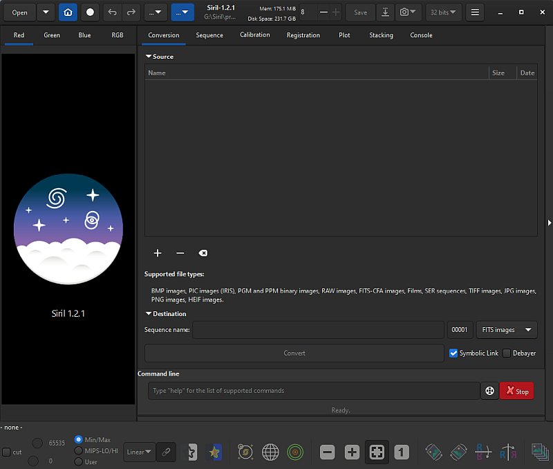553x469 pixels.
Task: Click the 00001 start index field
Action: point(460,330)
